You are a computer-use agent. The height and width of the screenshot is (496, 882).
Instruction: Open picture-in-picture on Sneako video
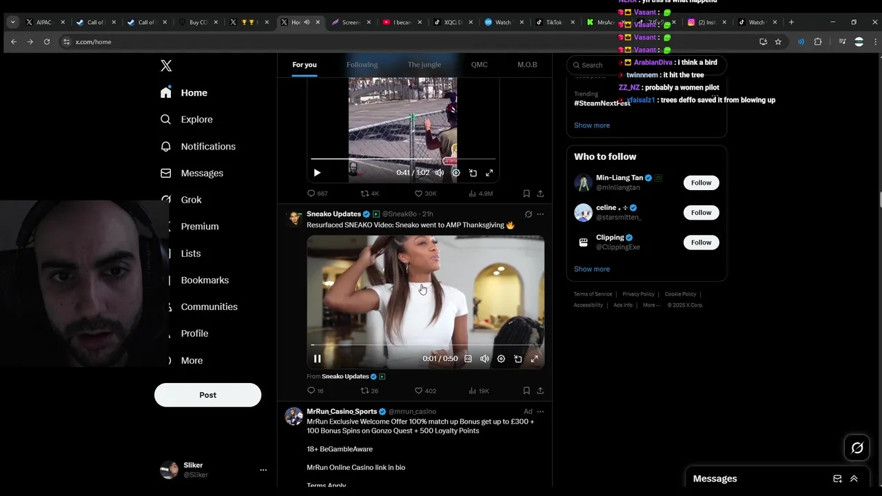click(517, 359)
